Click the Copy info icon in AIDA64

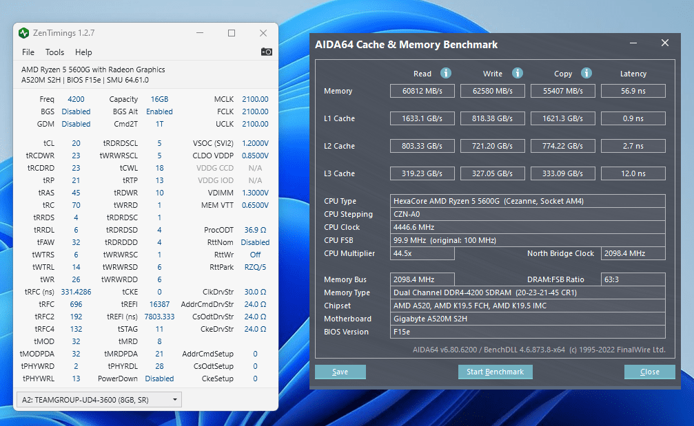pos(586,74)
